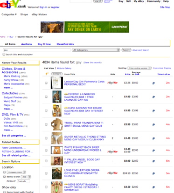Viewport: 174px width, 193px height.
Task: Click featured icon beside Freddie Ljungberg Calendar title
Action: click(x=66, y=94)
